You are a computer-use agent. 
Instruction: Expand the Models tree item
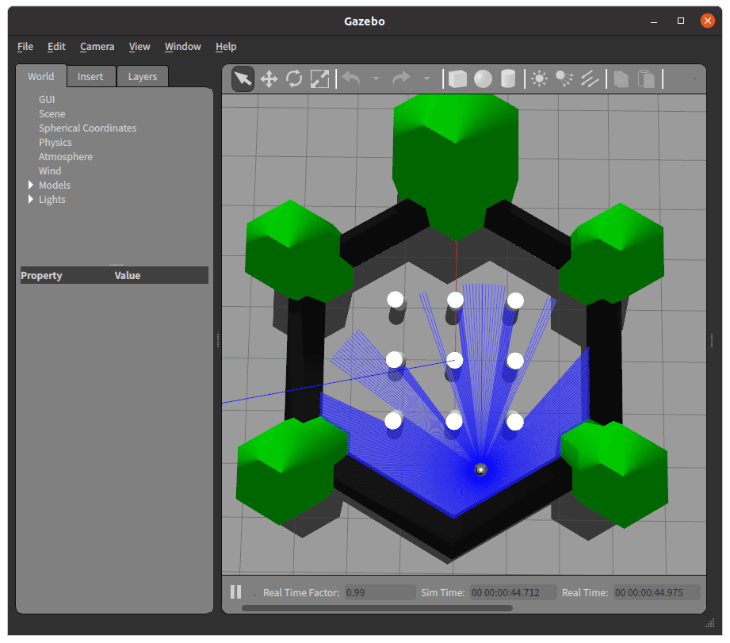pyautogui.click(x=29, y=185)
